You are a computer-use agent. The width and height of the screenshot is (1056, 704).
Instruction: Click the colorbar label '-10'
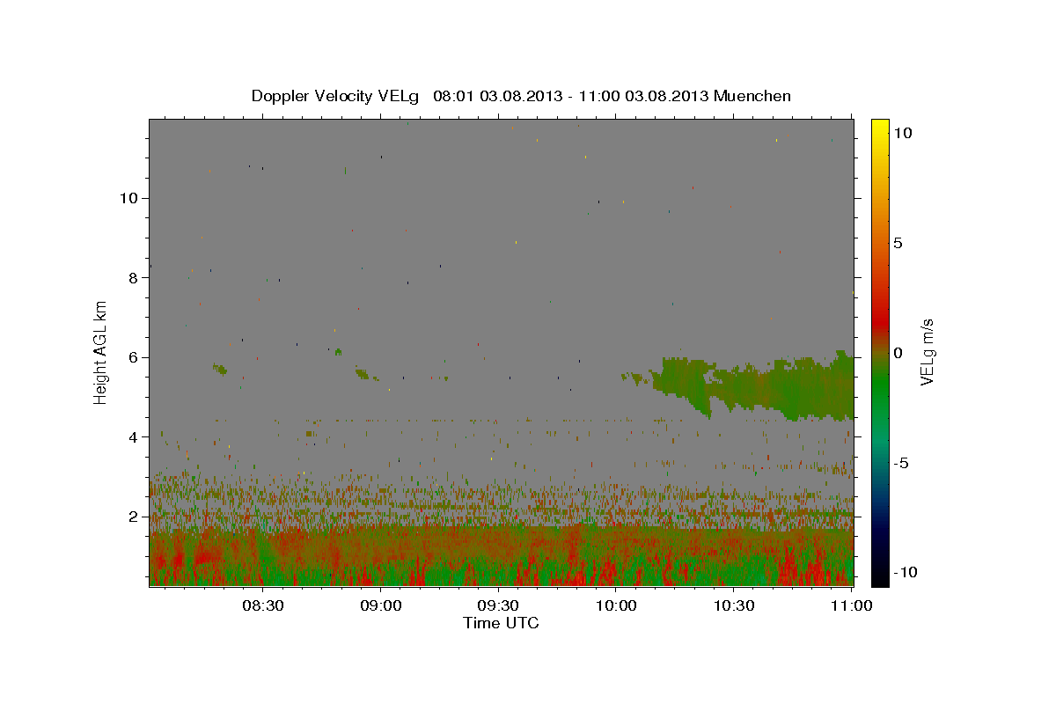click(906, 573)
